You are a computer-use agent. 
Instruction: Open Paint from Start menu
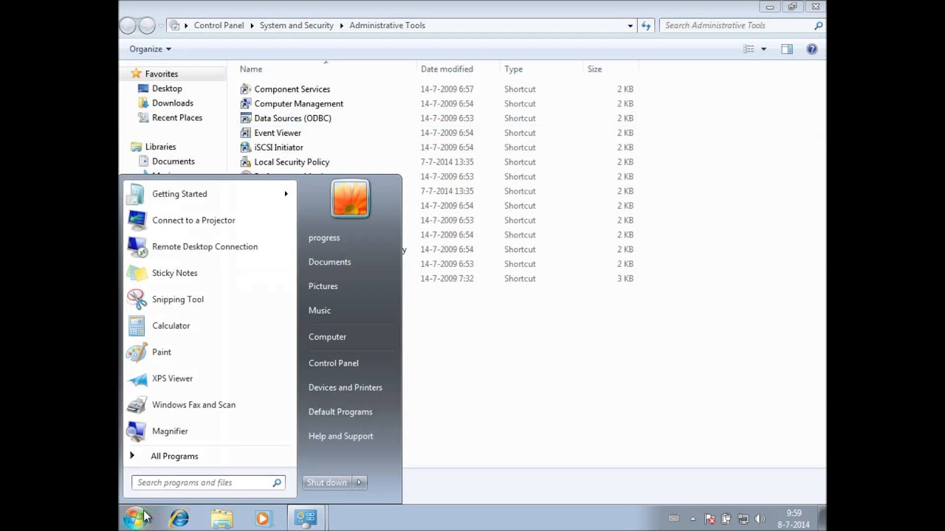point(210,353)
